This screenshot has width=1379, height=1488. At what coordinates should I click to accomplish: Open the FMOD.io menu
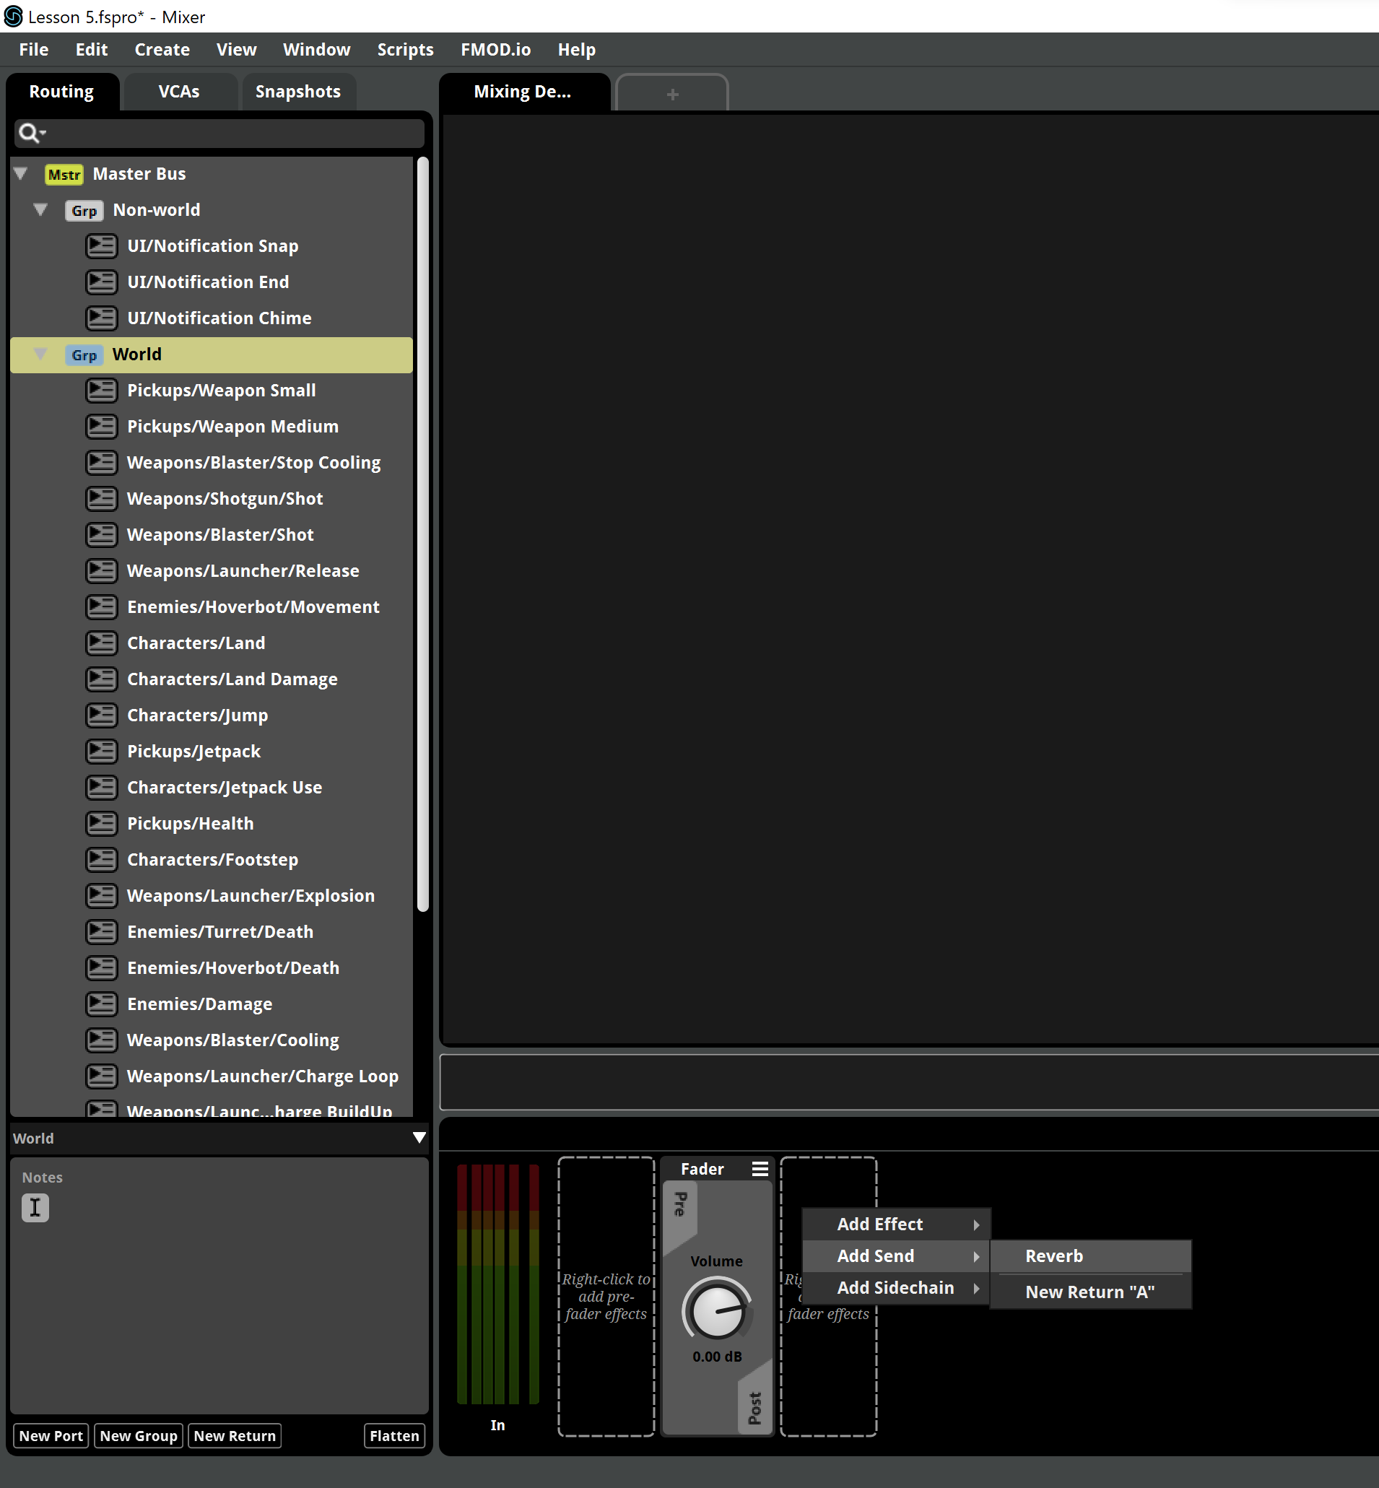pos(495,50)
